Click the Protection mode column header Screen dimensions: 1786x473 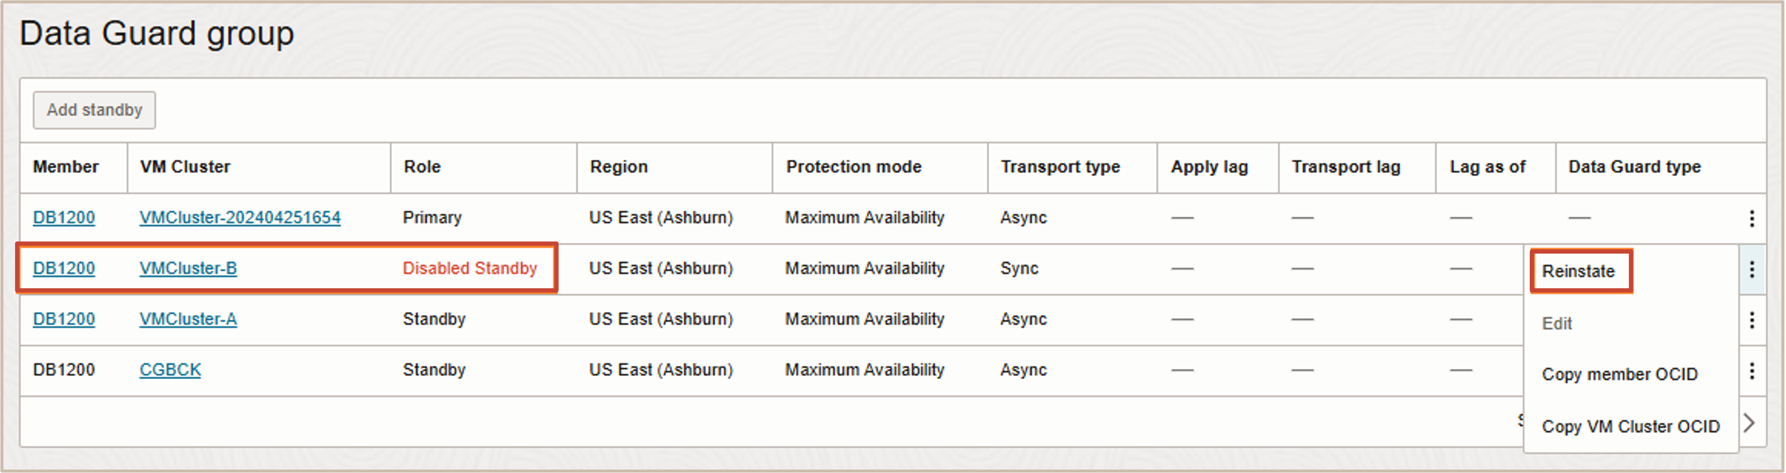pos(853,167)
